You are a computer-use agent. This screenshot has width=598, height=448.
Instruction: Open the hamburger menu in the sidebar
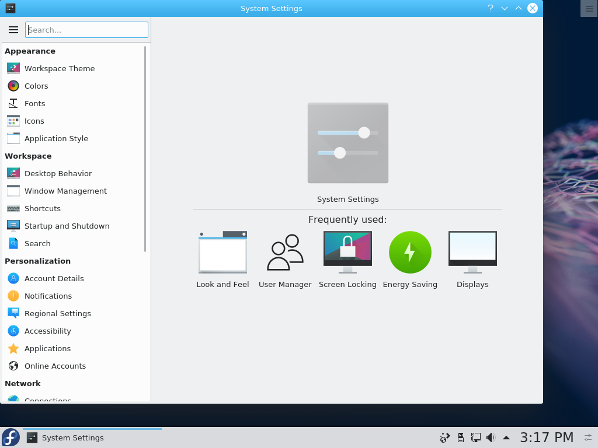[13, 30]
